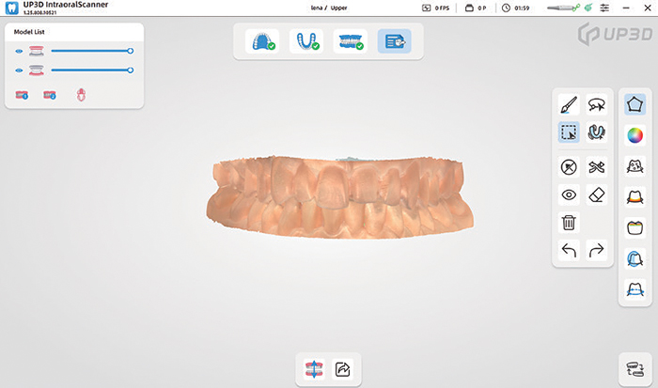Click the bite alignment button at bottom

pyautogui.click(x=312, y=369)
